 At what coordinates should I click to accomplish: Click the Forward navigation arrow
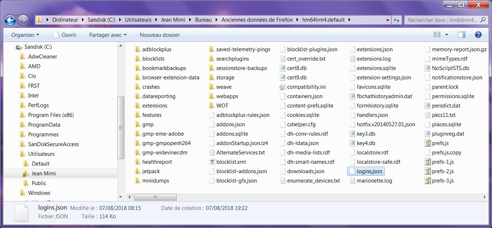tap(23, 20)
